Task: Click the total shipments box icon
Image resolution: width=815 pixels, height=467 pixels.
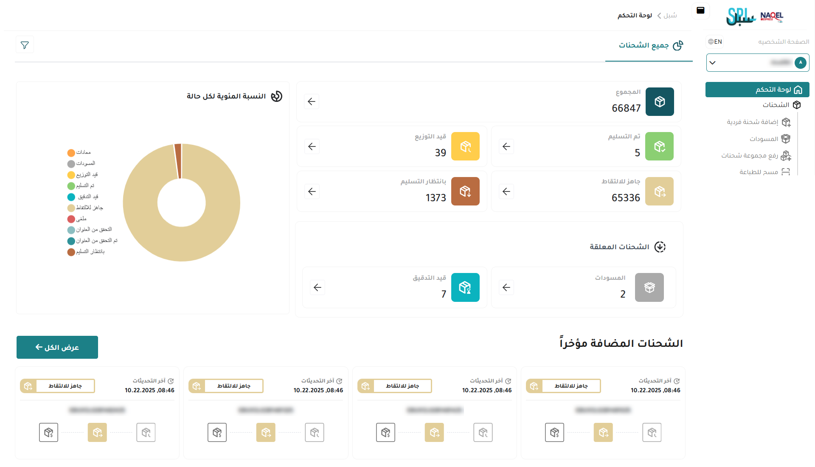Action: tap(660, 102)
